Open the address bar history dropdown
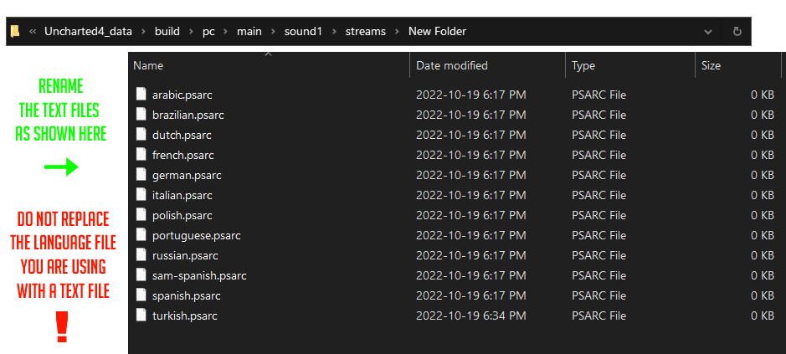 [x=708, y=31]
